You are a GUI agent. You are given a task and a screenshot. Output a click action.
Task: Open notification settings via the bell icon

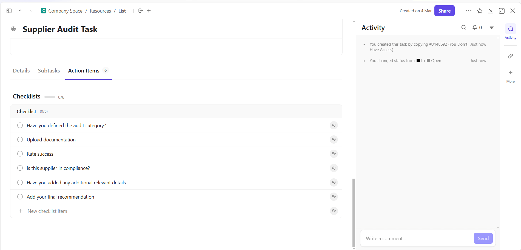pyautogui.click(x=474, y=27)
